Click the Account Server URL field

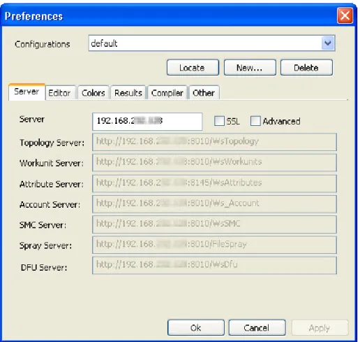pyautogui.click(x=214, y=204)
